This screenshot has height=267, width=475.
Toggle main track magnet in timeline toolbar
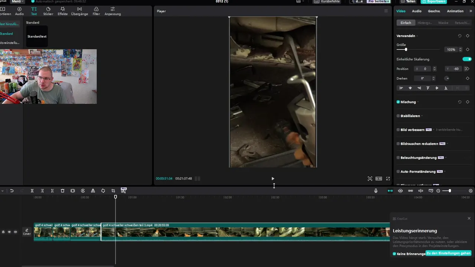[x=390, y=191]
